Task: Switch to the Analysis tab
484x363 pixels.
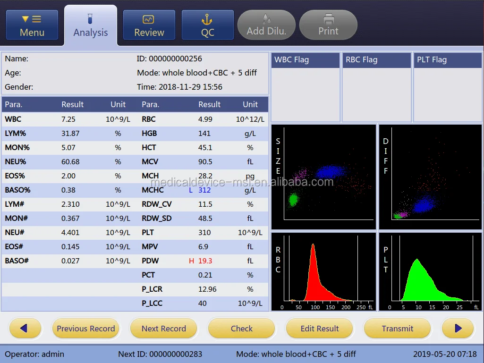Action: (x=91, y=26)
